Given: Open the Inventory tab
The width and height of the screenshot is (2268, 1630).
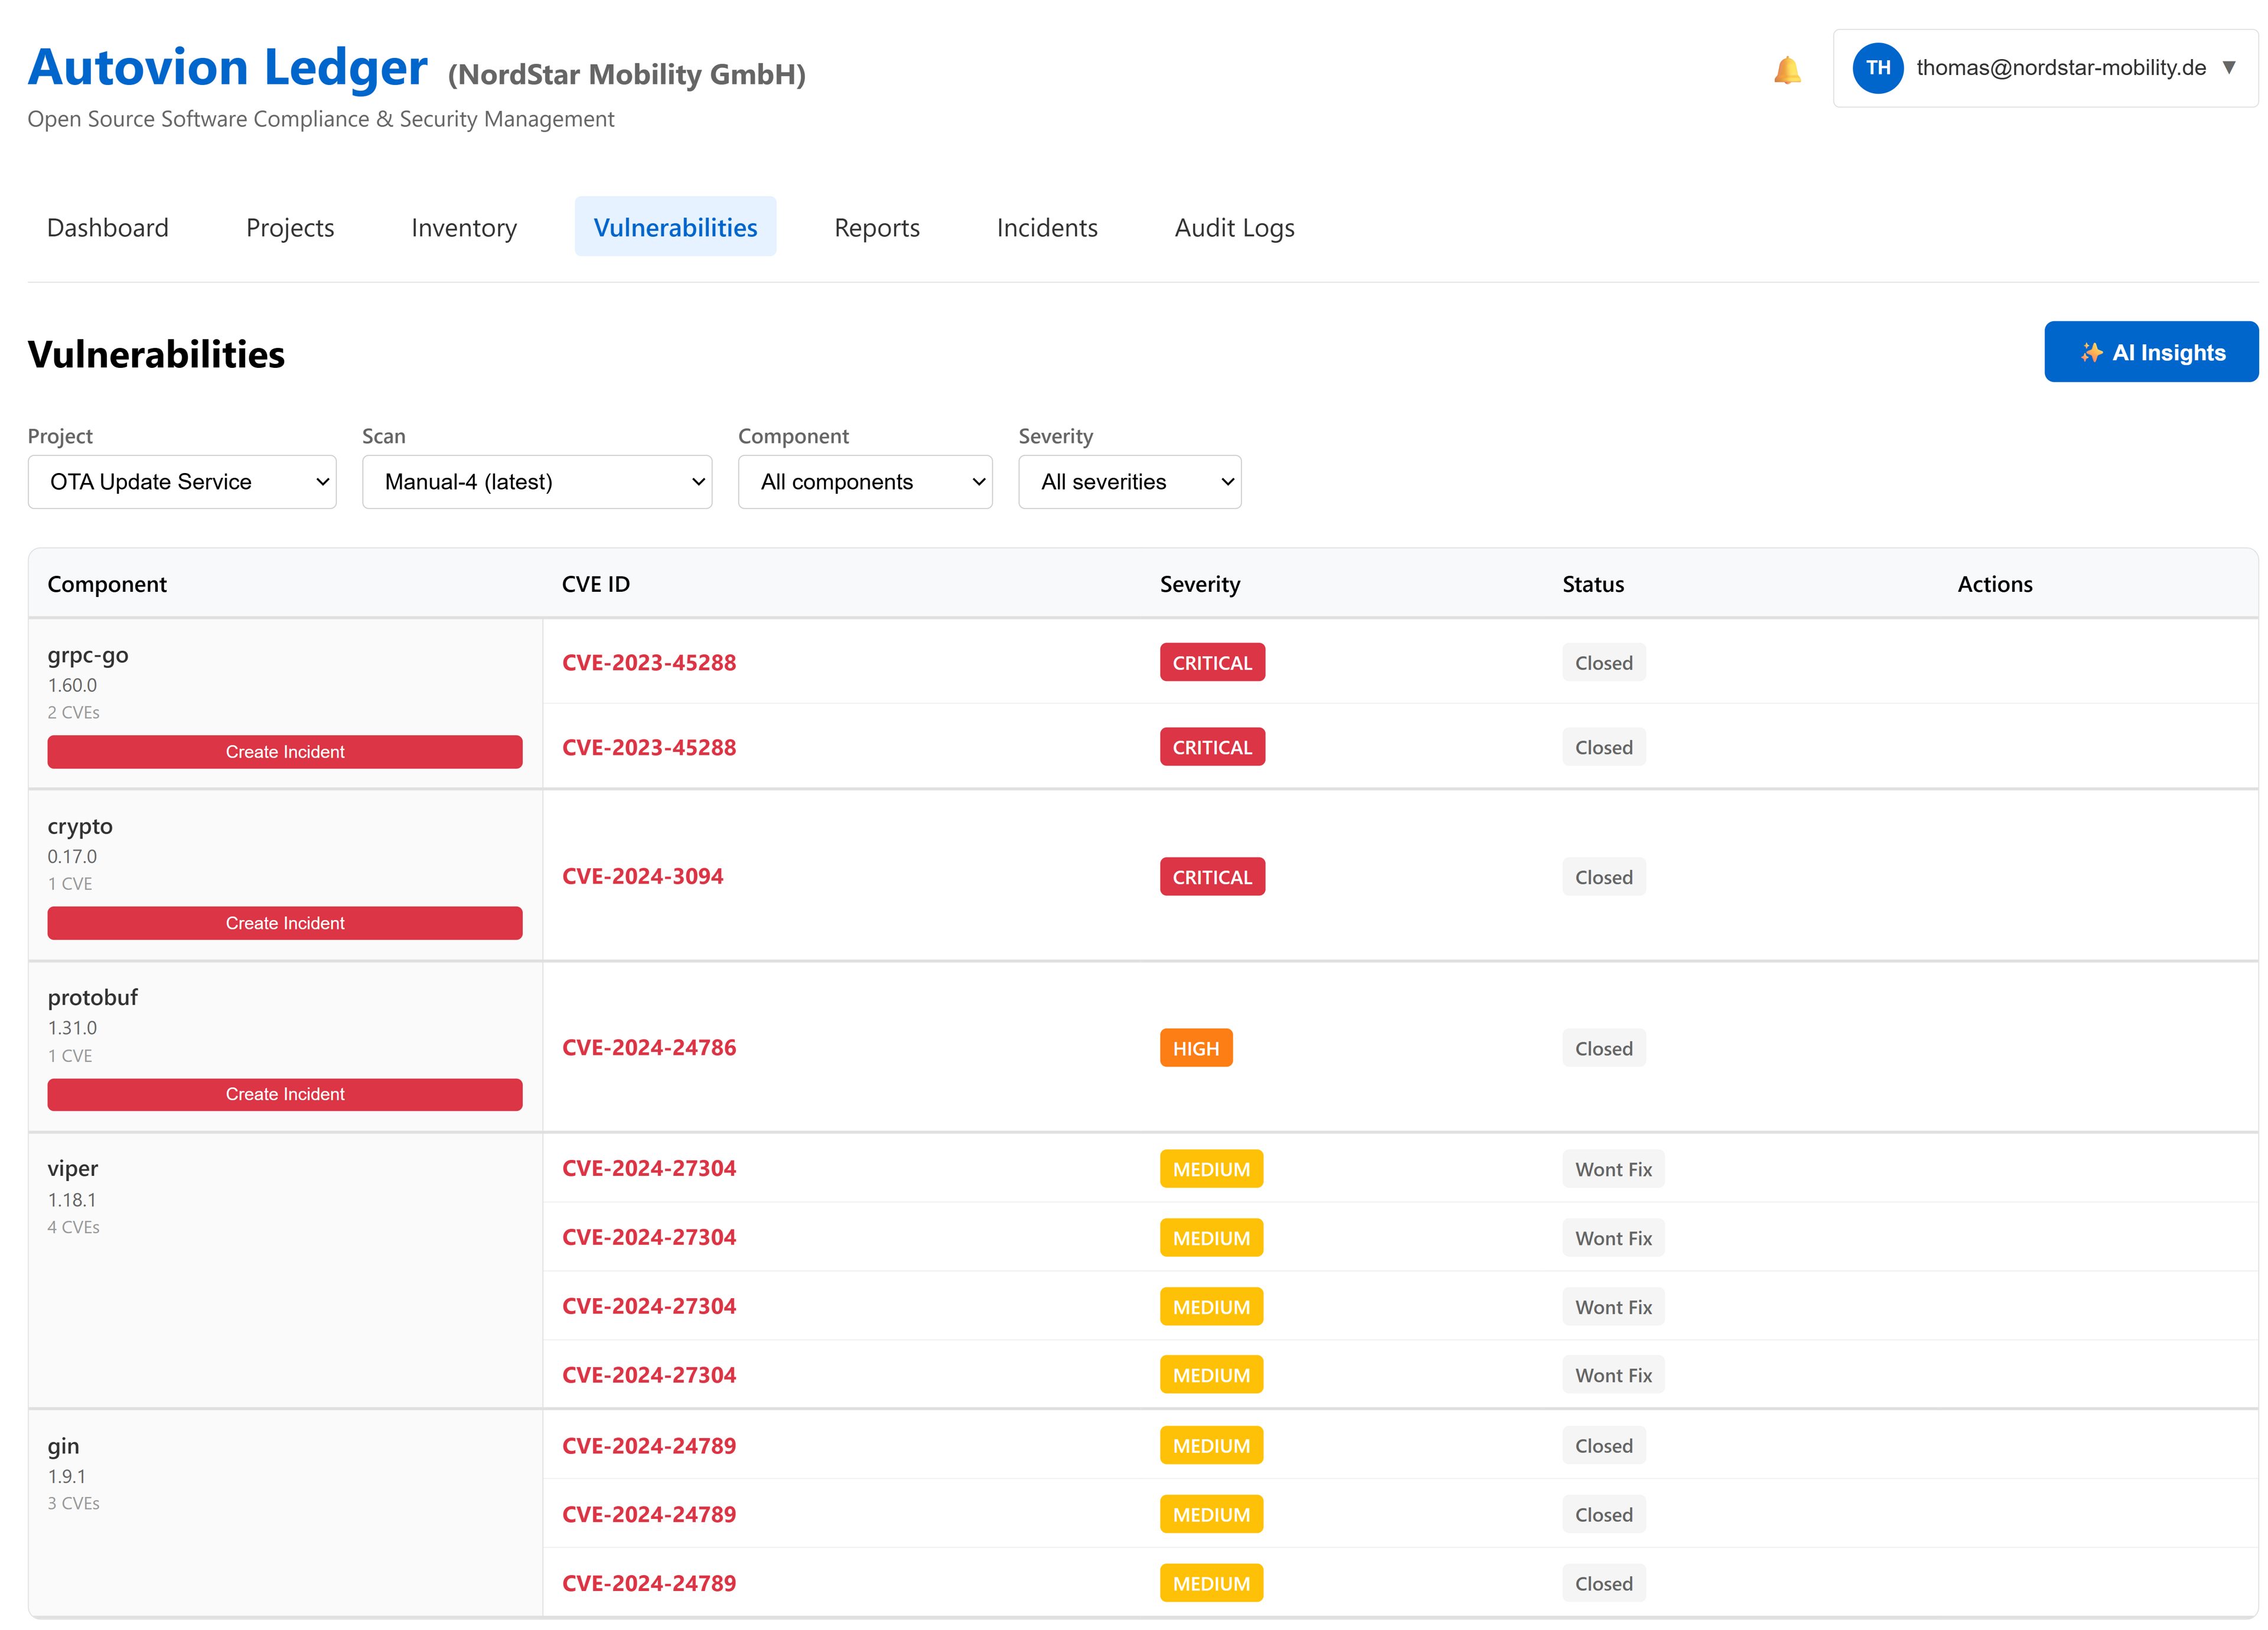Looking at the screenshot, I should [x=463, y=227].
